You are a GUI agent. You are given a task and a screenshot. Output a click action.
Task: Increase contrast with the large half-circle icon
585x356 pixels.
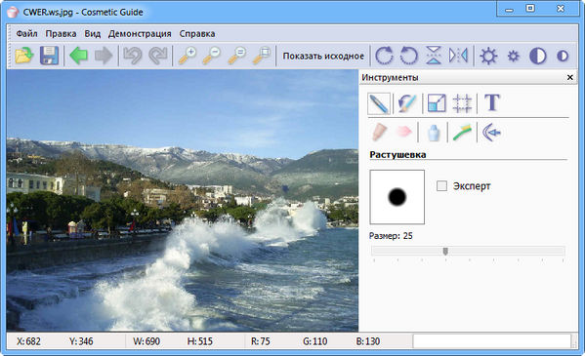click(537, 56)
